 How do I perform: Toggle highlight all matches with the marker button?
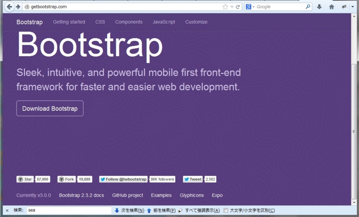pyautogui.click(x=199, y=210)
